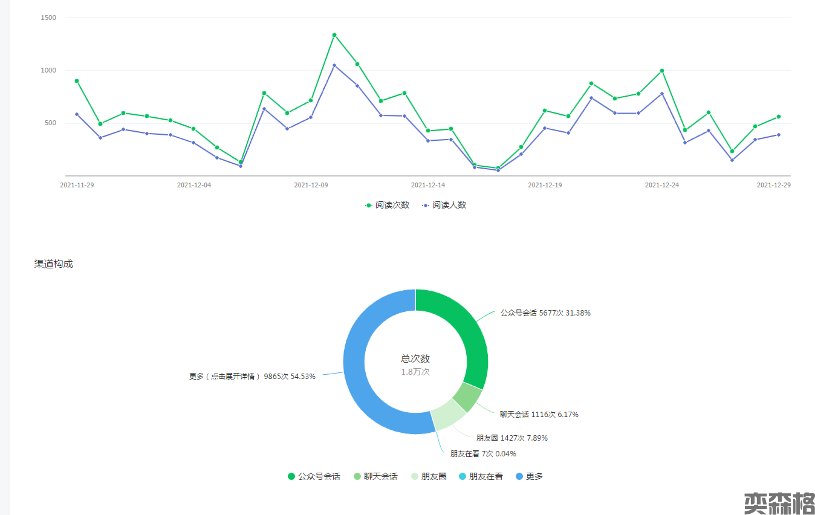The width and height of the screenshot is (815, 515).
Task: Toggle the 阅读次数 legend series
Action: click(x=387, y=205)
